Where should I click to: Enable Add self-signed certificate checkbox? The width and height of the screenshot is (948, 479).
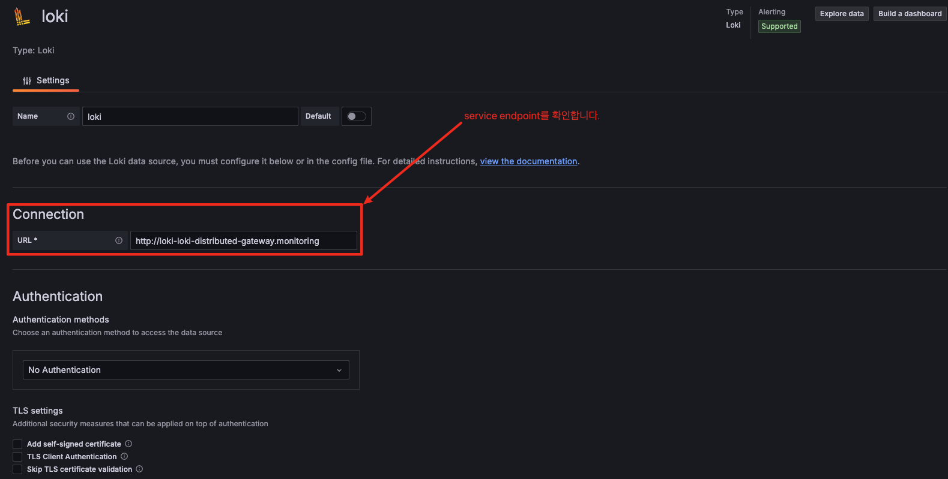pyautogui.click(x=17, y=444)
